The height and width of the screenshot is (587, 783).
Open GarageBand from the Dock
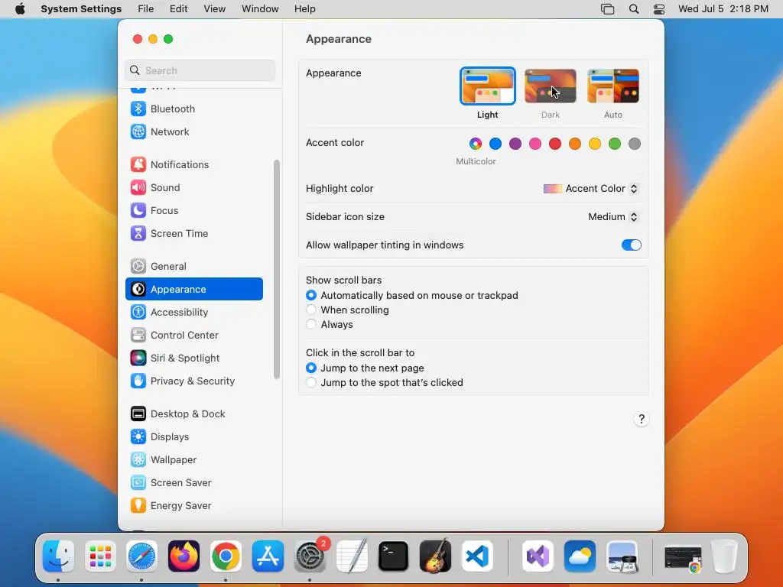pos(435,556)
